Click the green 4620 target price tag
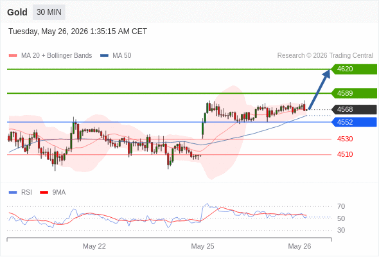The width and height of the screenshot is (379, 257). click(x=354, y=69)
